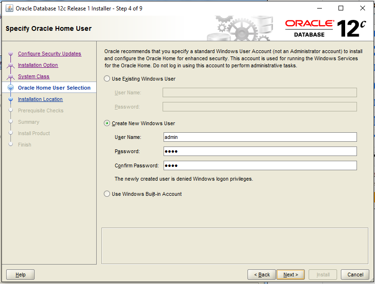
Task: Cancel the Oracle installation
Action: point(355,275)
